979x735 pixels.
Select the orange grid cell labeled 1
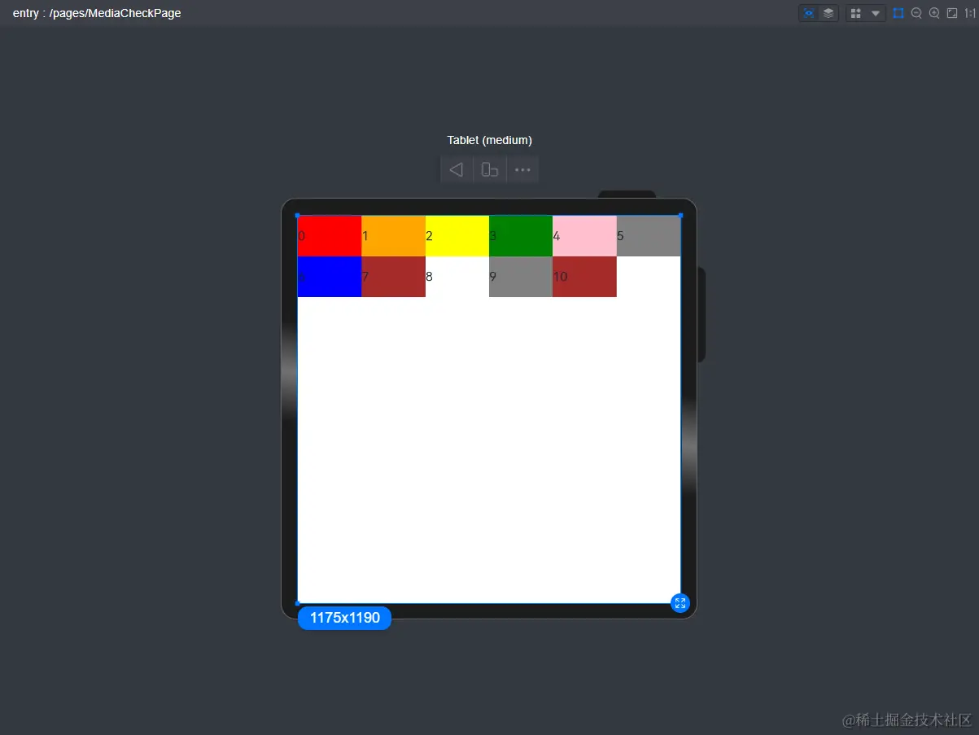[x=393, y=236]
